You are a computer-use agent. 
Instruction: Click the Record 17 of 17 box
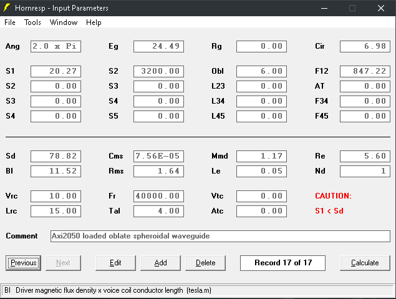coord(283,263)
